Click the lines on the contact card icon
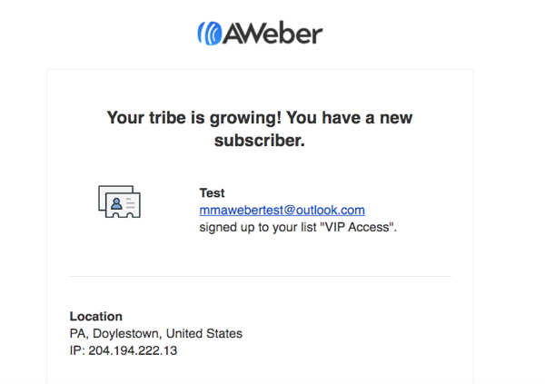This screenshot has width=545, height=384. coord(130,203)
